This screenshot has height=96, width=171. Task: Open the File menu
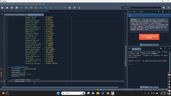tap(2, 4)
